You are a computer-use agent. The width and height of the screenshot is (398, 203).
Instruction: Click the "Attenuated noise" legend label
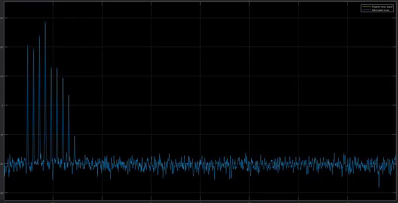click(380, 10)
